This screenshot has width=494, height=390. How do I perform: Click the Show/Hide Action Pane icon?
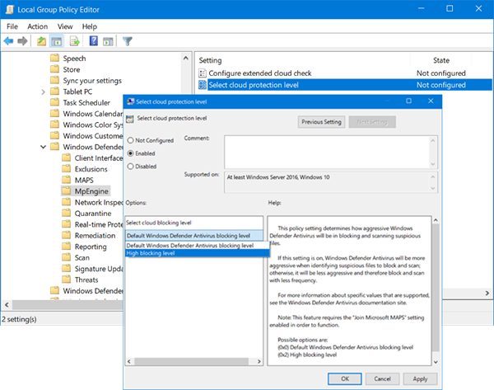click(x=109, y=40)
